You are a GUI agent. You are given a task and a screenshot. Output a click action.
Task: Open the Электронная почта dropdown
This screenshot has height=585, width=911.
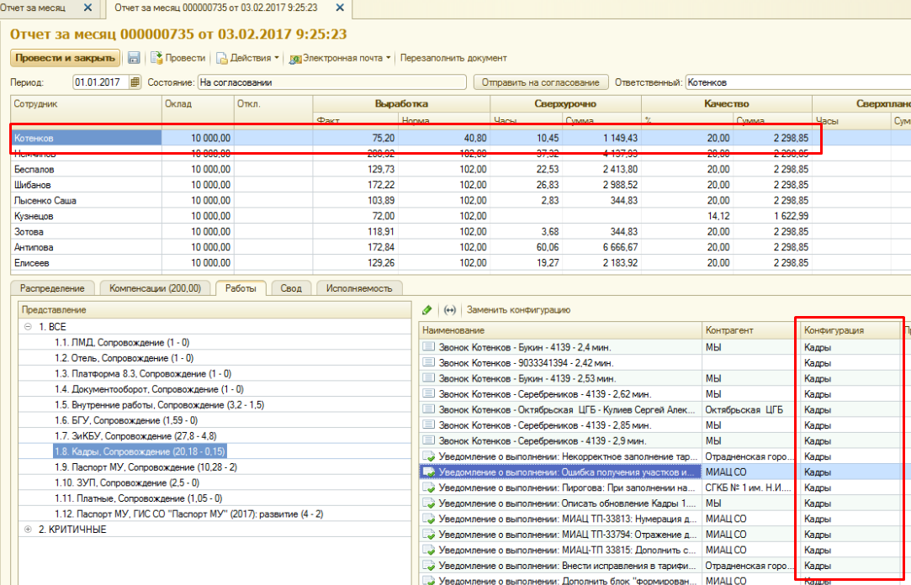[341, 58]
